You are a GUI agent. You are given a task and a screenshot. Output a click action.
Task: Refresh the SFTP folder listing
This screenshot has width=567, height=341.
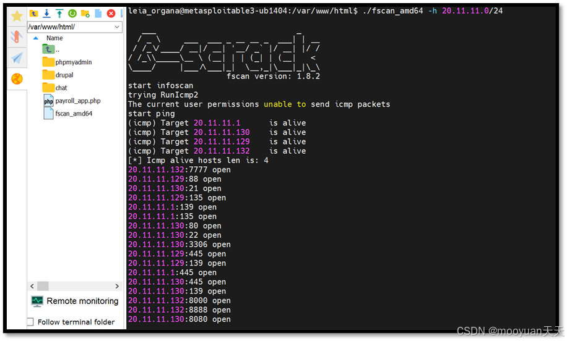tap(72, 14)
